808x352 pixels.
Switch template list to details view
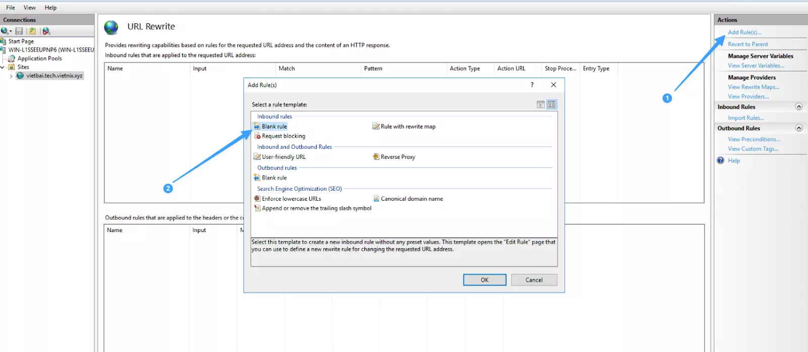[x=540, y=104]
